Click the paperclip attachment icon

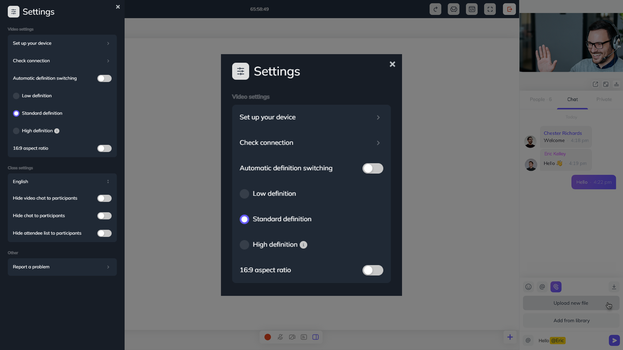point(556,287)
